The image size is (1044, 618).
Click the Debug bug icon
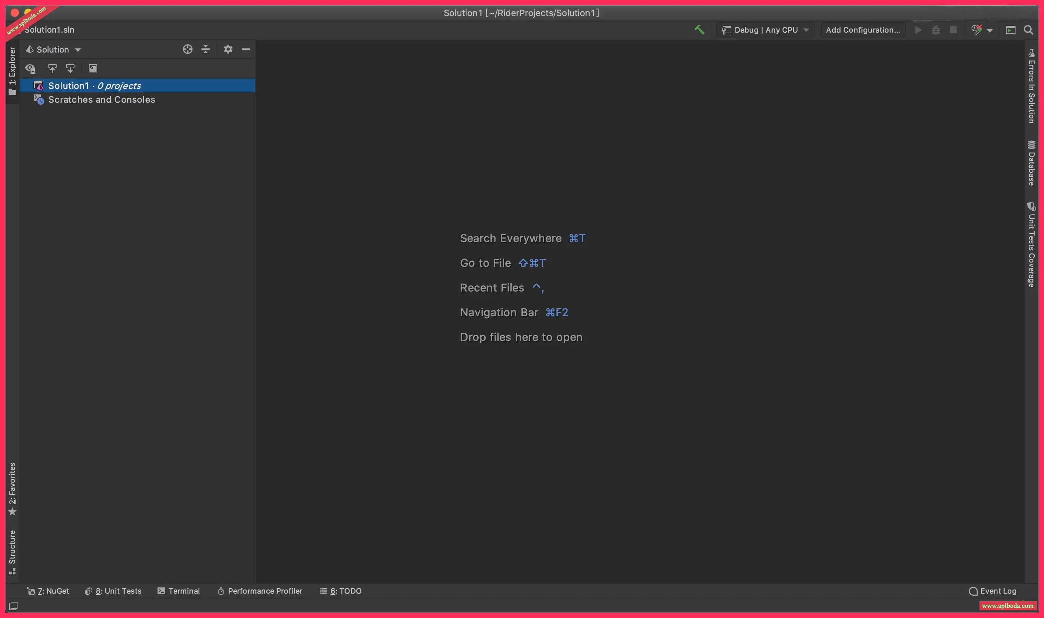(x=936, y=30)
